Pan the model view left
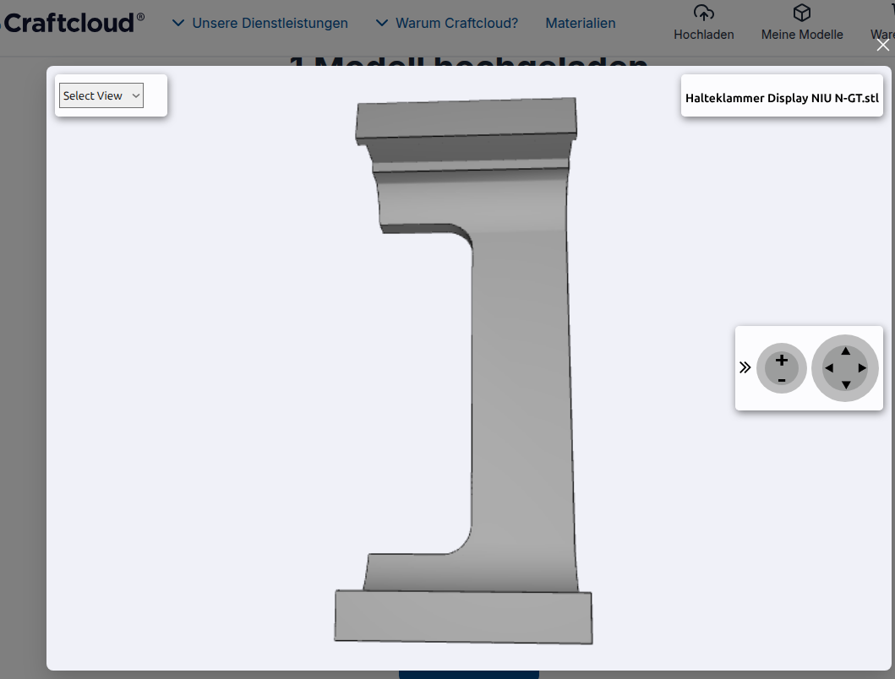 coord(828,368)
